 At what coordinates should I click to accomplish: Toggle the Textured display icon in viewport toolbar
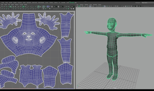pos(108,6)
